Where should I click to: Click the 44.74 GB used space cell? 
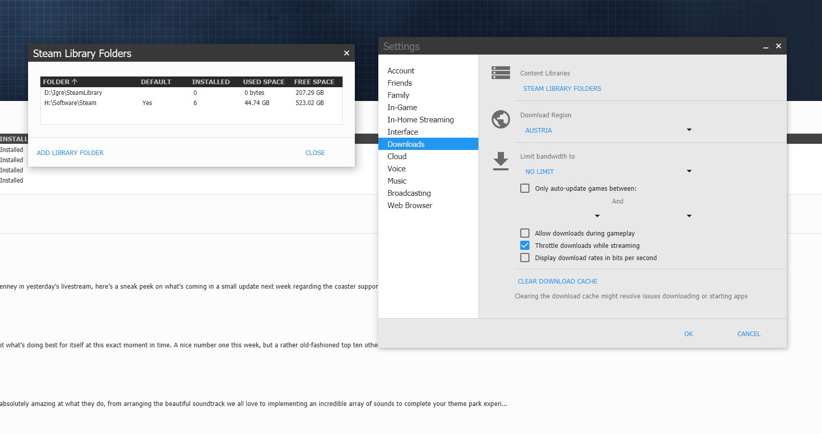(x=257, y=103)
